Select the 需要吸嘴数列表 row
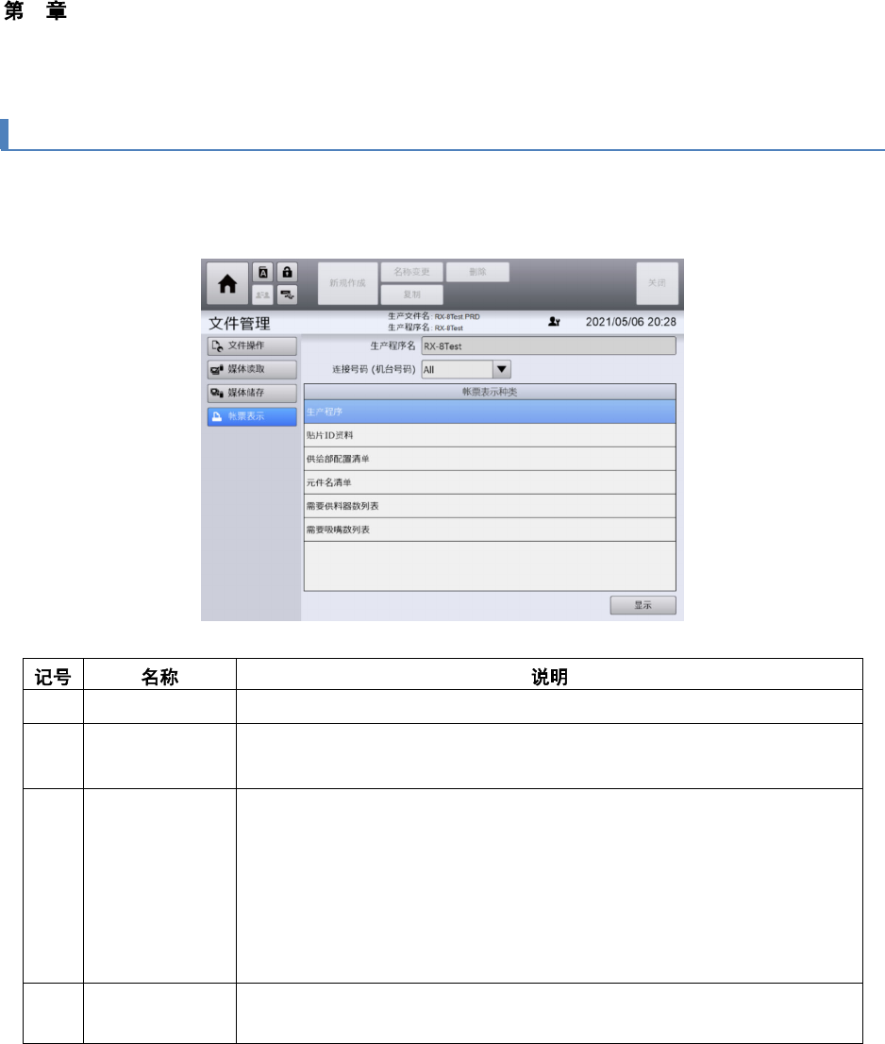This screenshot has height=1044, width=885. 490,530
